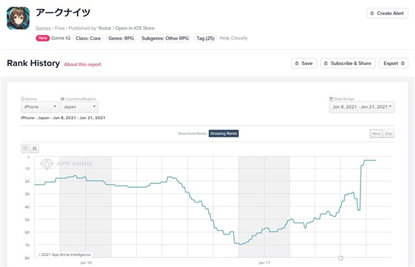Click the Help Classify link
Viewport: 415px width, 267px height.
(233, 38)
